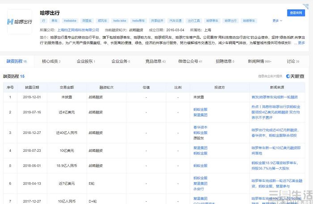Select the 出行工具 tag
The height and width of the screenshot is (204, 313).
[194, 21]
